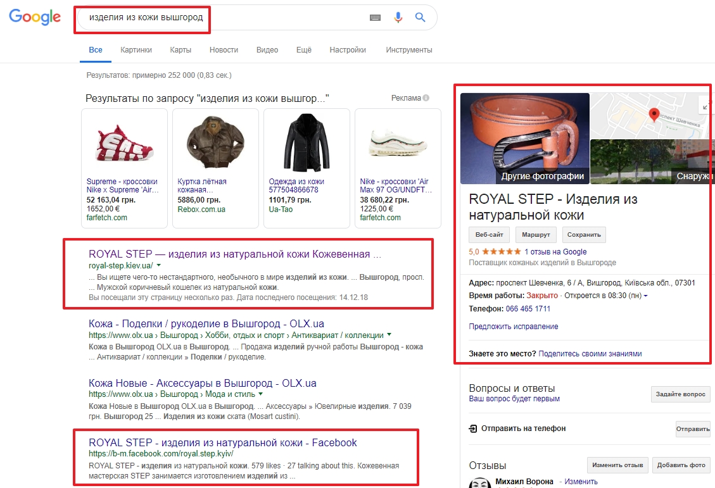Switch to the Картинки tab

point(136,50)
